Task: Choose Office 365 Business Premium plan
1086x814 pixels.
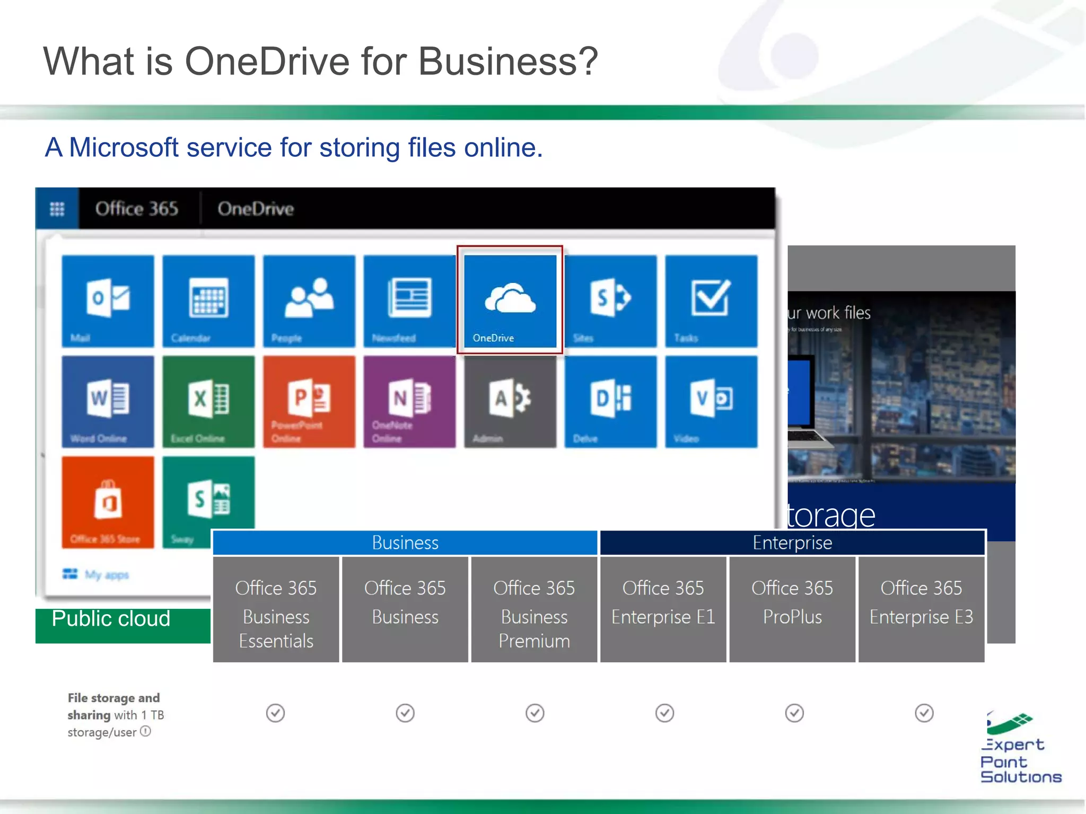Action: coord(534,609)
